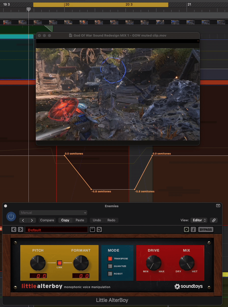Click the Undo button

(97, 220)
